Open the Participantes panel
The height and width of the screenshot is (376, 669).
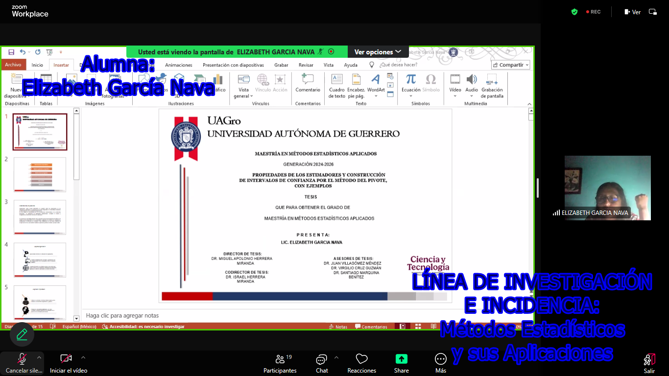click(280, 363)
